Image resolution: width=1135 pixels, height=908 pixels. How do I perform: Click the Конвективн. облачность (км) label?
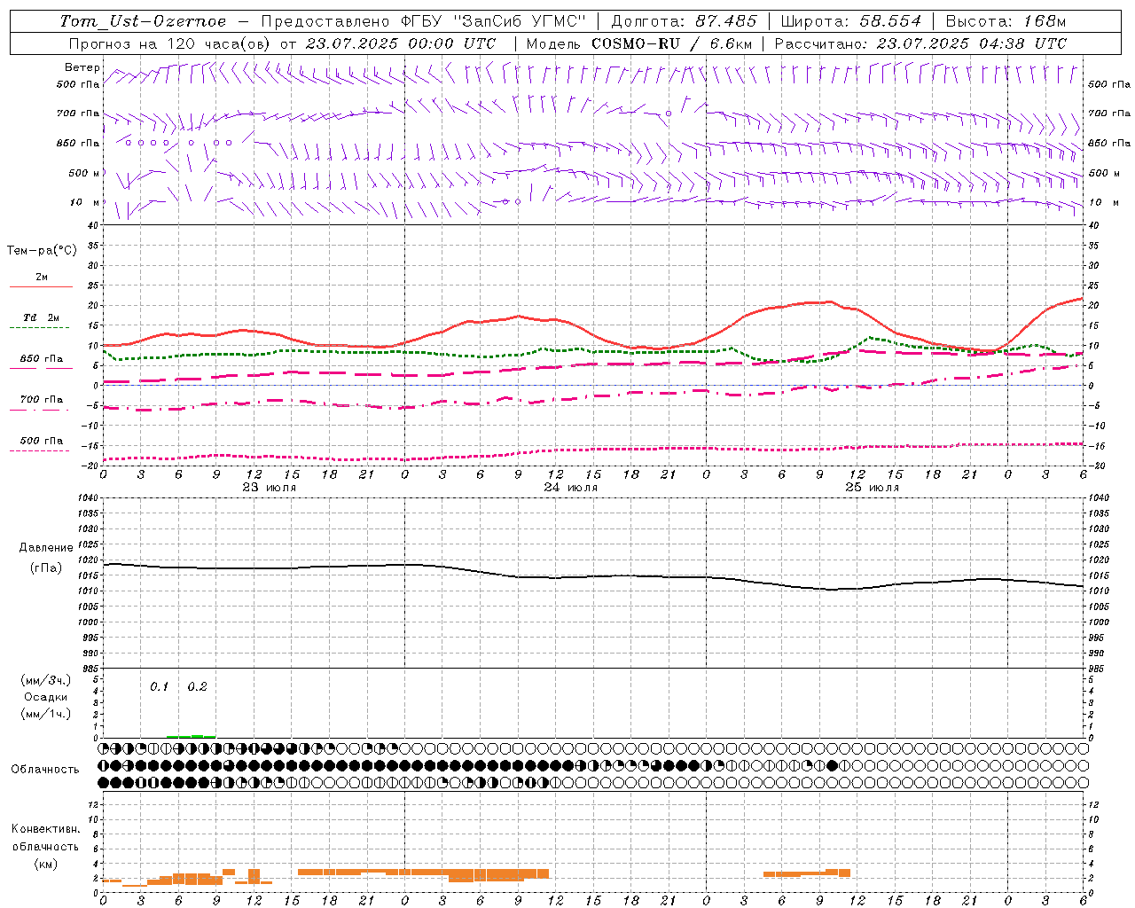pos(45,847)
